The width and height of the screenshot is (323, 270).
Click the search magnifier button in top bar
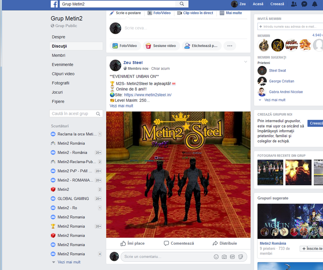click(x=182, y=4)
